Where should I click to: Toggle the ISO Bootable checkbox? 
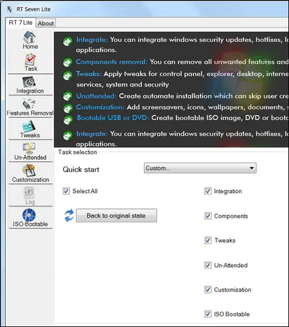pos(208,314)
